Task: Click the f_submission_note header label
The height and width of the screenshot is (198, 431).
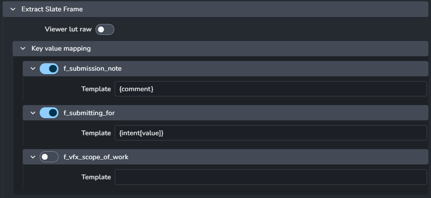Action: [x=92, y=68]
